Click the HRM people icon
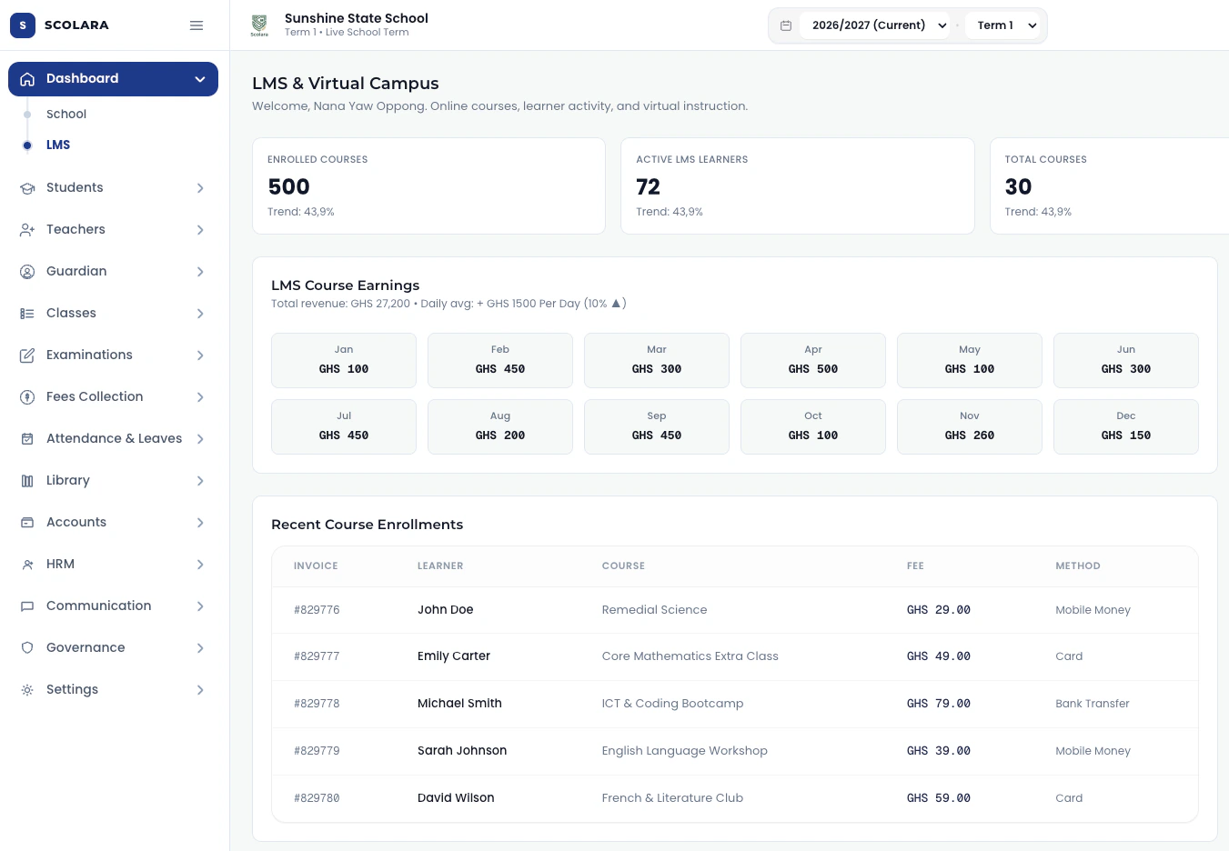 coord(27,565)
